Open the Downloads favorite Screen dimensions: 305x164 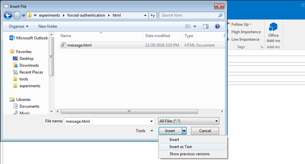[x=26, y=65]
